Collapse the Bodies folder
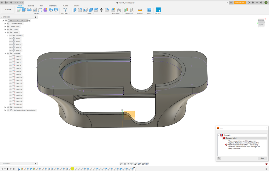This screenshot has width=269, height=171. click(x=5, y=33)
